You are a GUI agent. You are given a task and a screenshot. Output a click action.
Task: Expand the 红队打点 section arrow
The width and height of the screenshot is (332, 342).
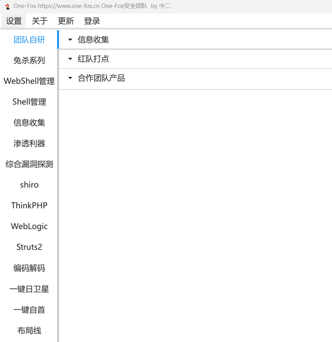(70, 59)
